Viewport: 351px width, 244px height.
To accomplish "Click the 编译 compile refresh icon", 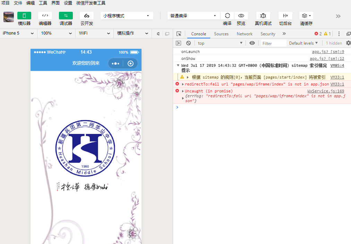I will coord(227,16).
